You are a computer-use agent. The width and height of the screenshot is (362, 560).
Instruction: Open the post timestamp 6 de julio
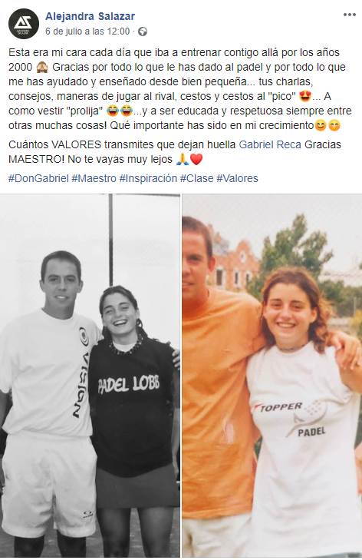[x=87, y=31]
